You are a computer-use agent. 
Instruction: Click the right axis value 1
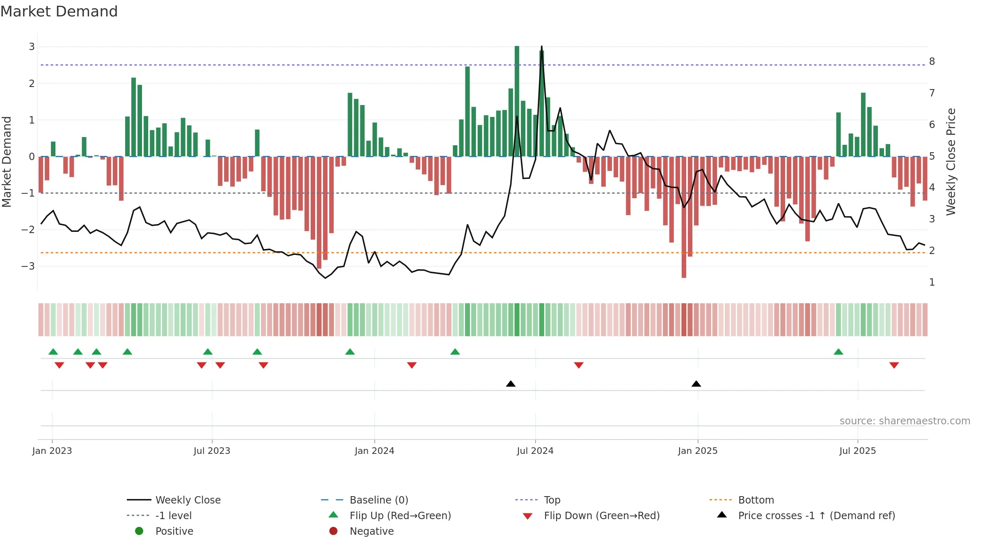point(932,282)
